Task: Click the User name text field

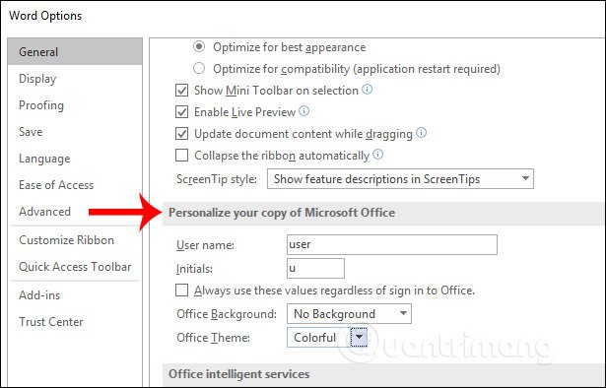Action: 392,244
